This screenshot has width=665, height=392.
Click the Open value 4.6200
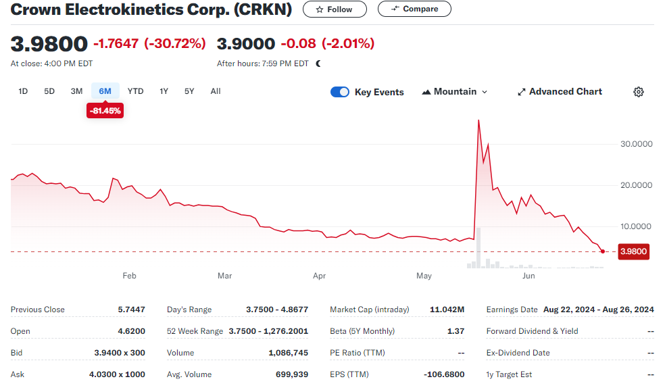[x=132, y=331]
